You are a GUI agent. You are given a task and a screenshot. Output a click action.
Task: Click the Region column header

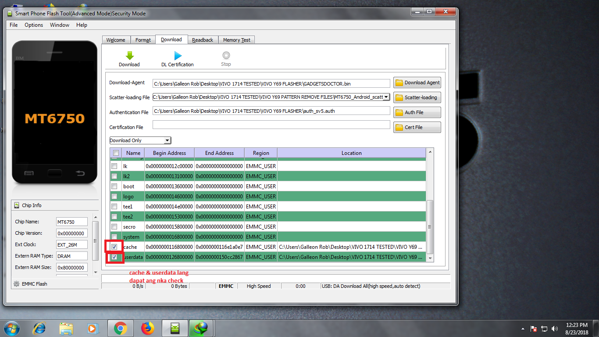click(x=261, y=153)
